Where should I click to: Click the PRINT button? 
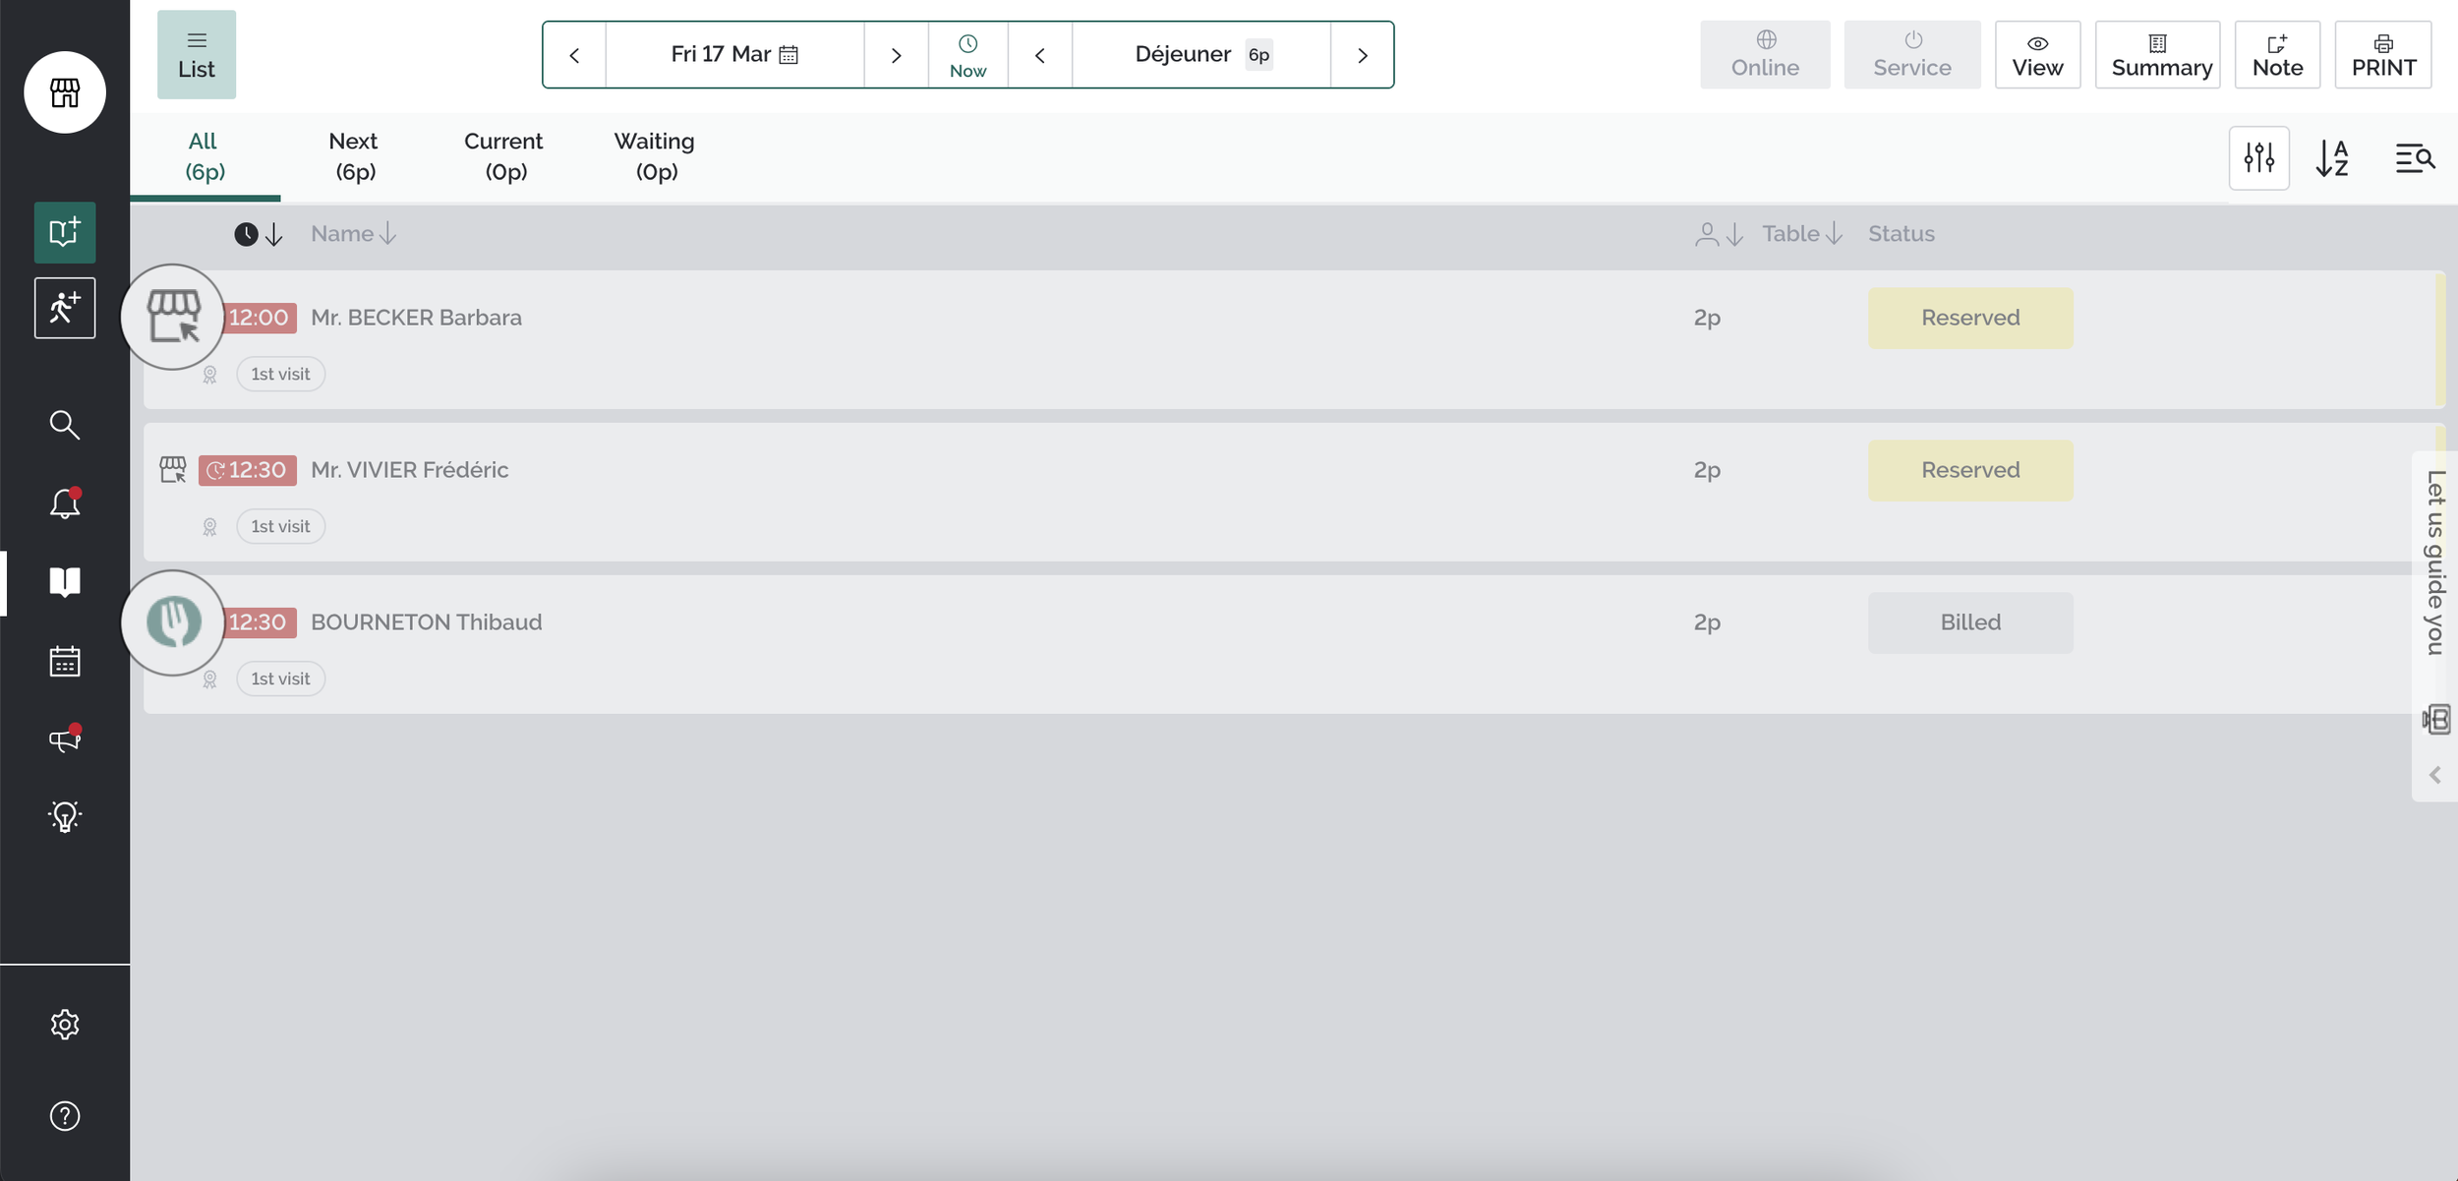coord(2382,54)
